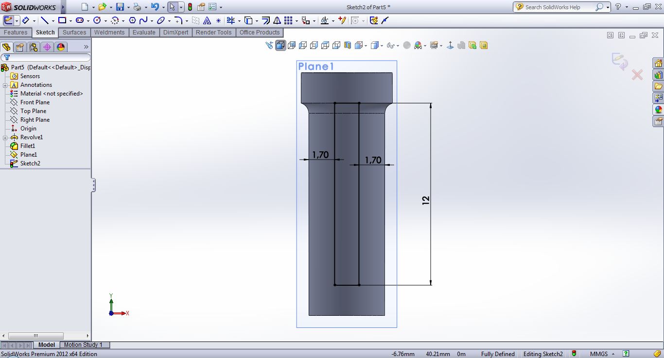The height and width of the screenshot is (358, 664).
Task: Choose the Spline sketch tool
Action: [143, 20]
